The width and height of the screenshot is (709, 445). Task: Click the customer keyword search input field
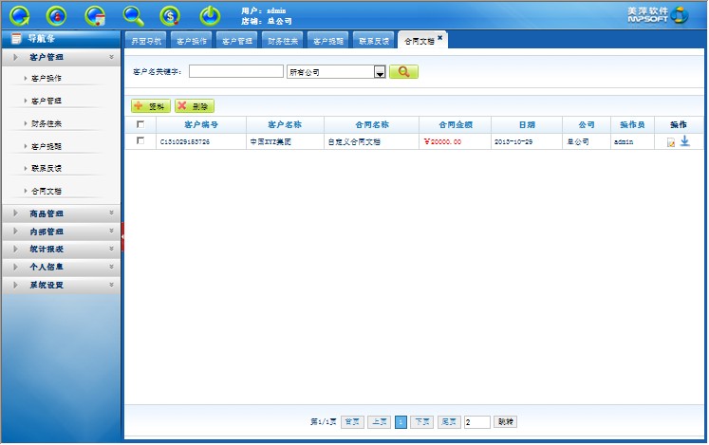[235, 71]
